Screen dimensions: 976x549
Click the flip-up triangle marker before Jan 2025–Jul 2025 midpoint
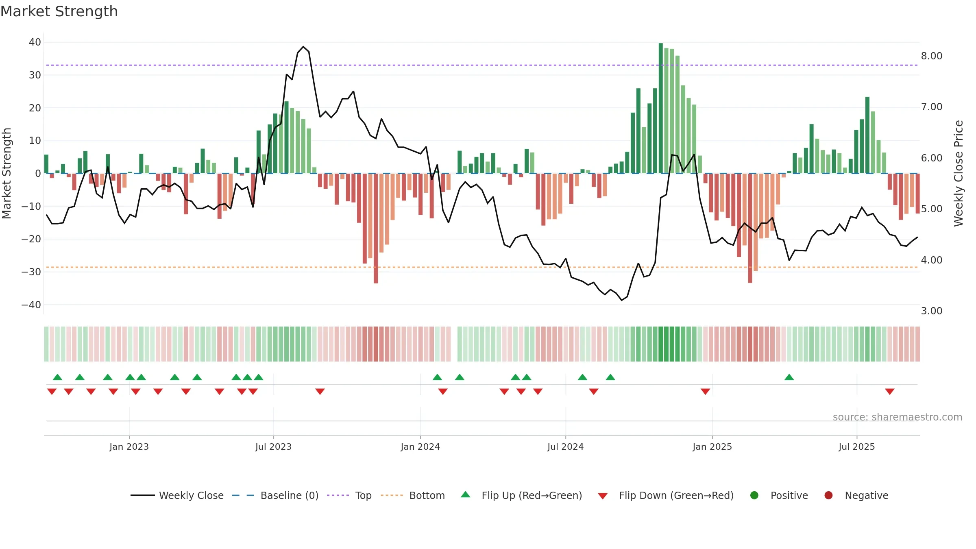(x=789, y=377)
